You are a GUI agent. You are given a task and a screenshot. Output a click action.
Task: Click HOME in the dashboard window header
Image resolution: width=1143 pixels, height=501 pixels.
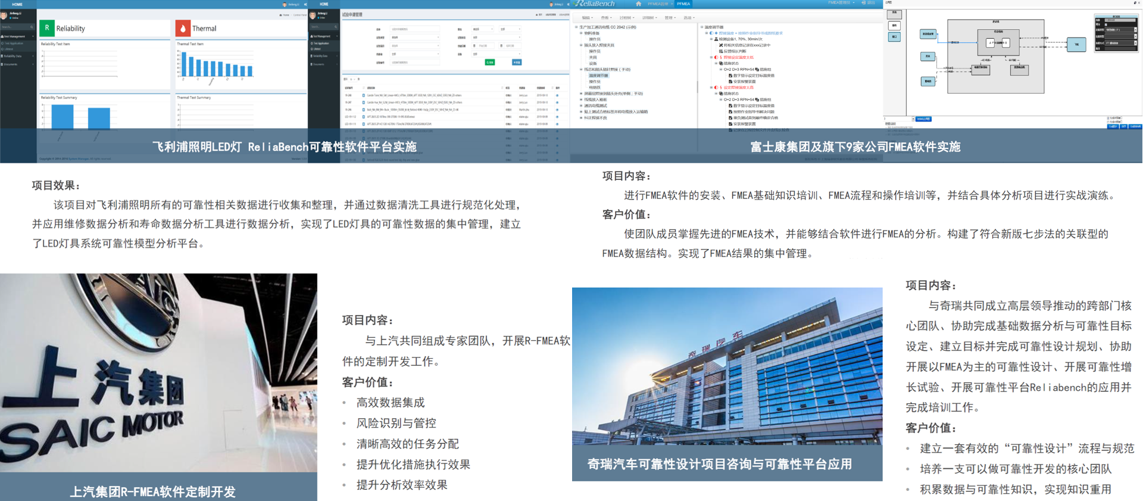(x=17, y=4)
